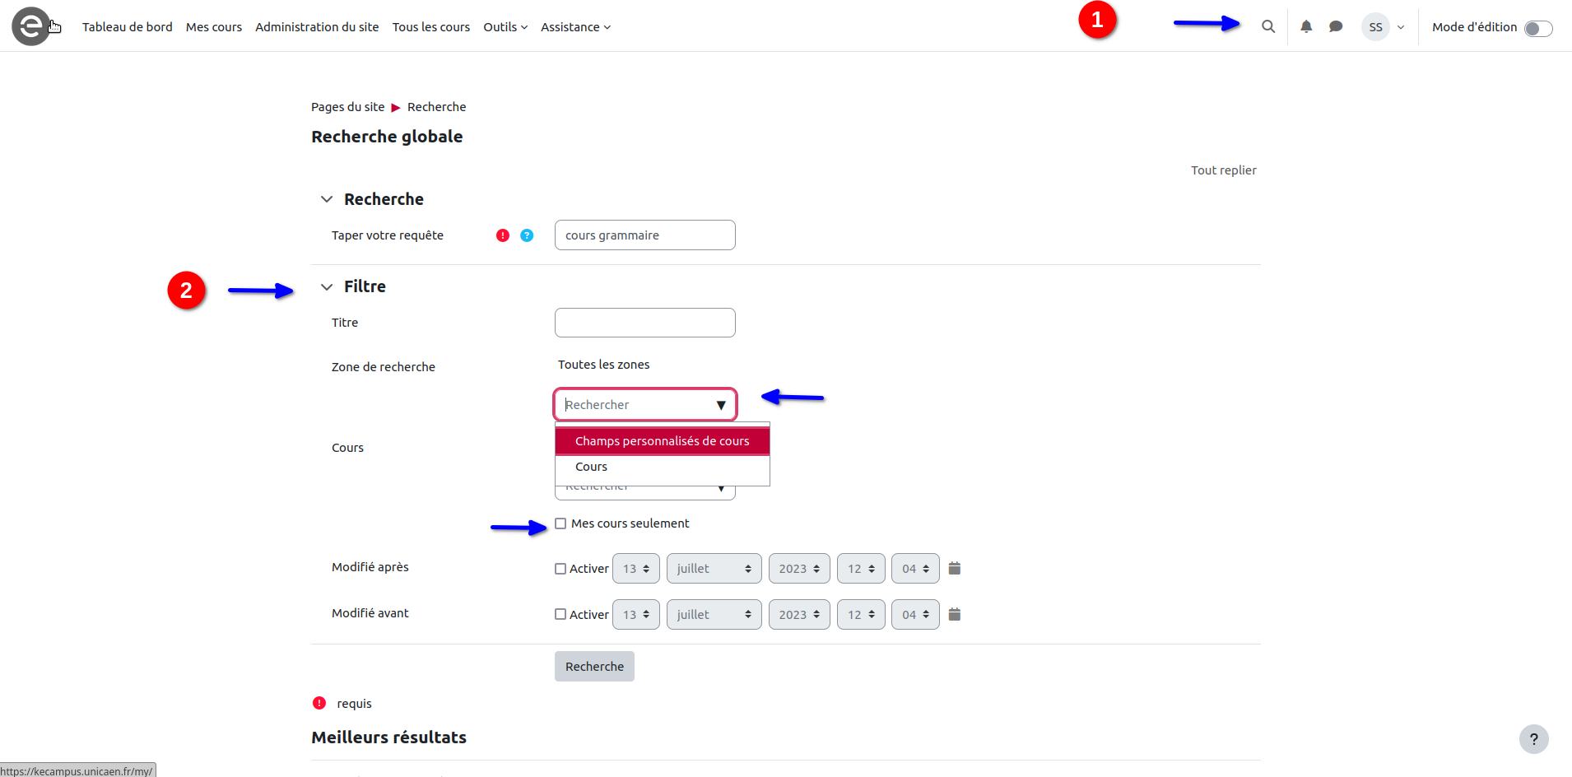Open the messaging speech bubble icon

click(x=1336, y=27)
